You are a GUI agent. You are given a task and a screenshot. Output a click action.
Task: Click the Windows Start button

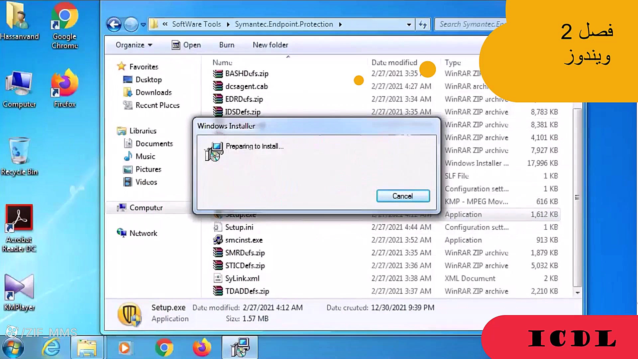(13, 348)
